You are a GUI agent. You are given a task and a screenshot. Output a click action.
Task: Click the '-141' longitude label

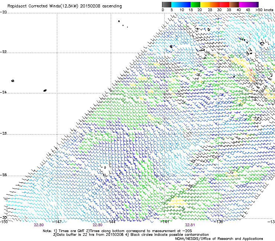165,222
